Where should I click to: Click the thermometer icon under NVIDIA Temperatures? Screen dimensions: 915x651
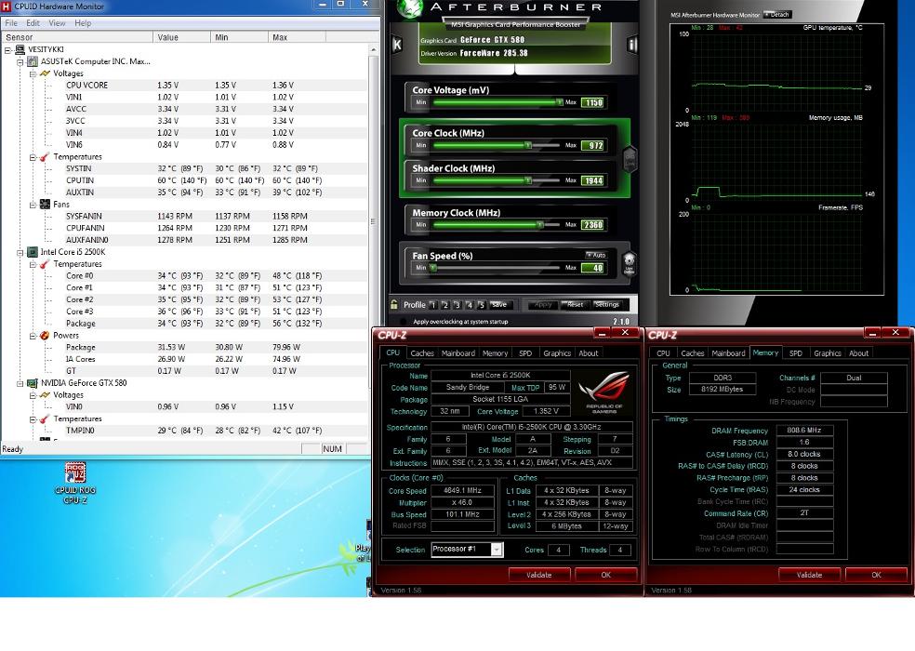click(x=45, y=419)
